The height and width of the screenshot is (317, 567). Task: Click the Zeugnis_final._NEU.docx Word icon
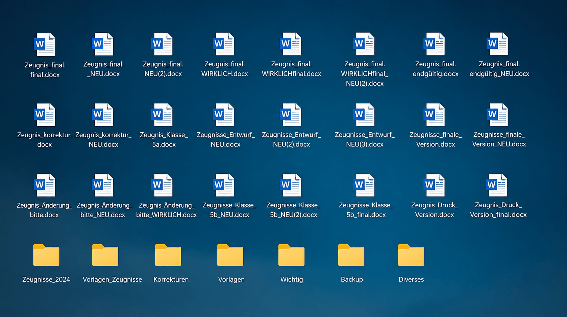pyautogui.click(x=102, y=44)
